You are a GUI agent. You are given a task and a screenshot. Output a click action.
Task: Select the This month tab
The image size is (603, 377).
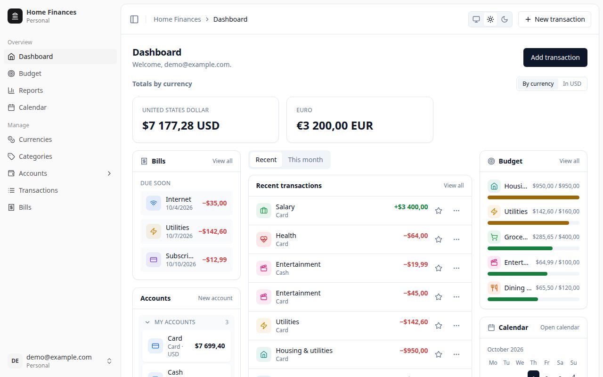(x=306, y=160)
